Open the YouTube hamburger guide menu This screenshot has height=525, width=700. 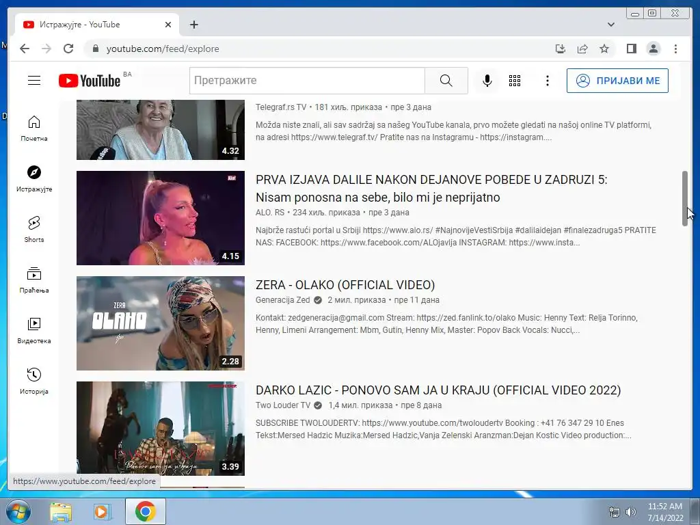pyautogui.click(x=34, y=81)
